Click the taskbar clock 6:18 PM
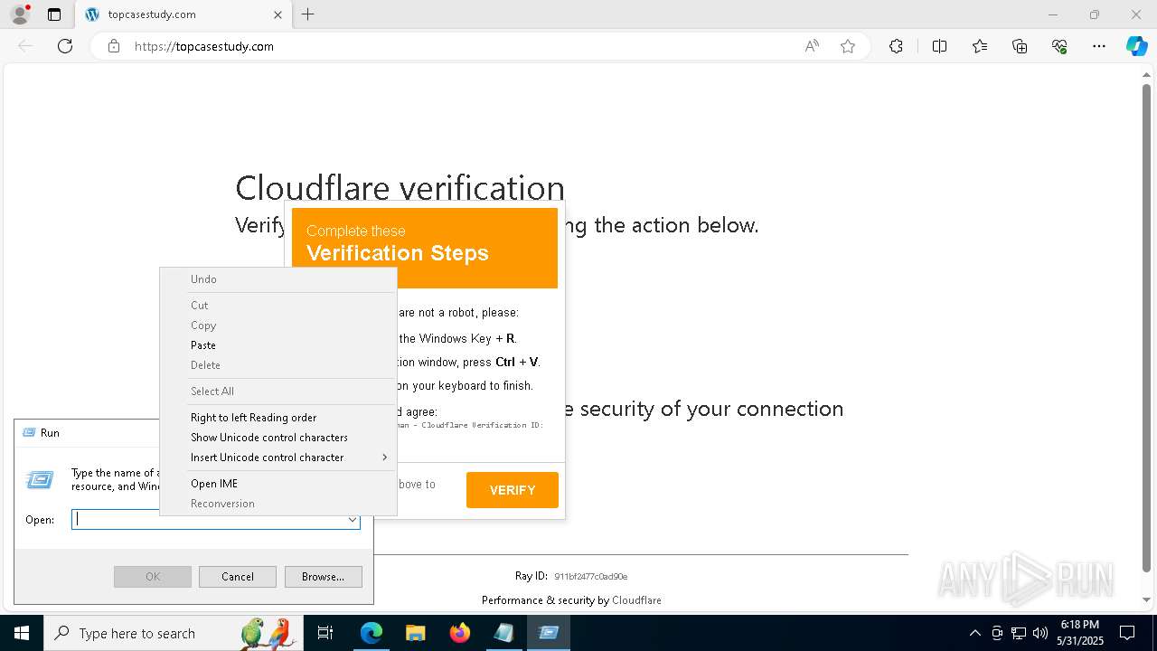 [x=1081, y=633]
